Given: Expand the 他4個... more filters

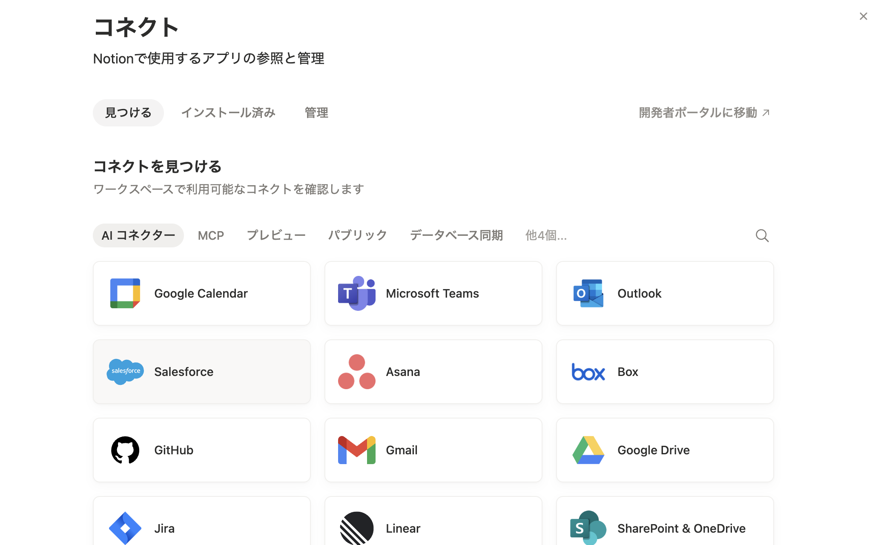Looking at the screenshot, I should tap(546, 235).
